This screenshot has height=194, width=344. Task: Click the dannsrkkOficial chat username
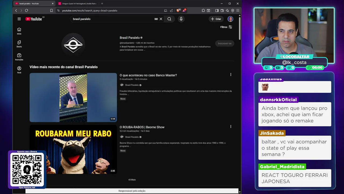[278, 100]
